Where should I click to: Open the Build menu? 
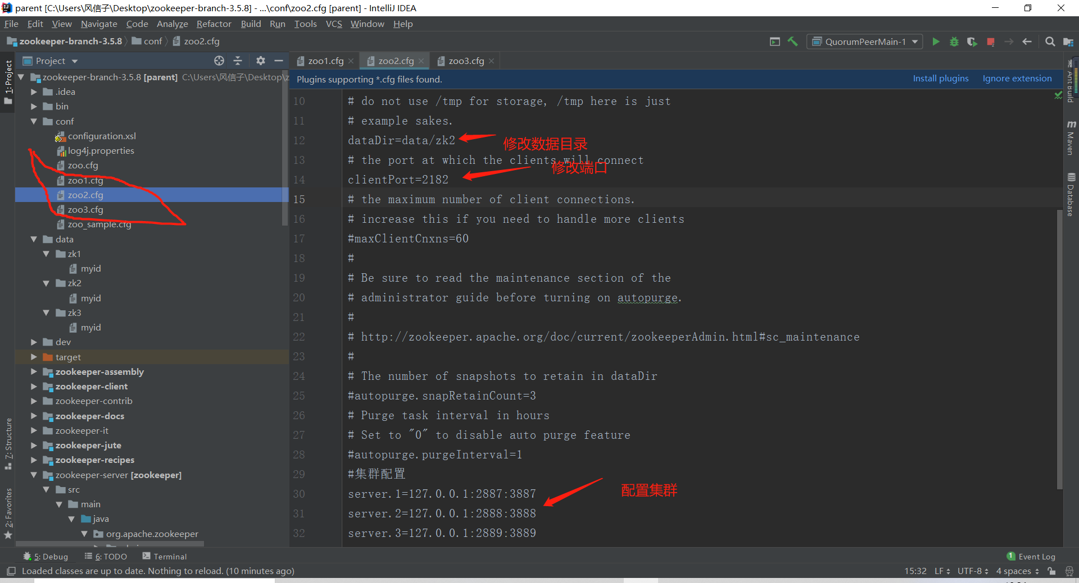pos(251,24)
